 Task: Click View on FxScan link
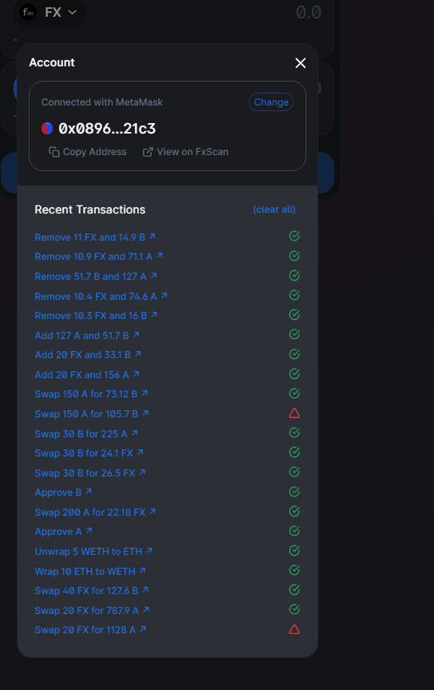[185, 152]
